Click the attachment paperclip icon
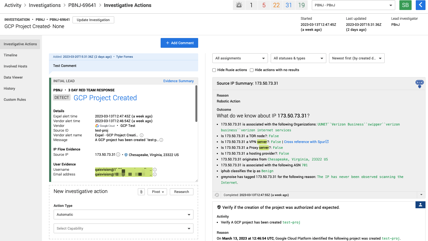The width and height of the screenshot is (428, 241). click(x=141, y=192)
